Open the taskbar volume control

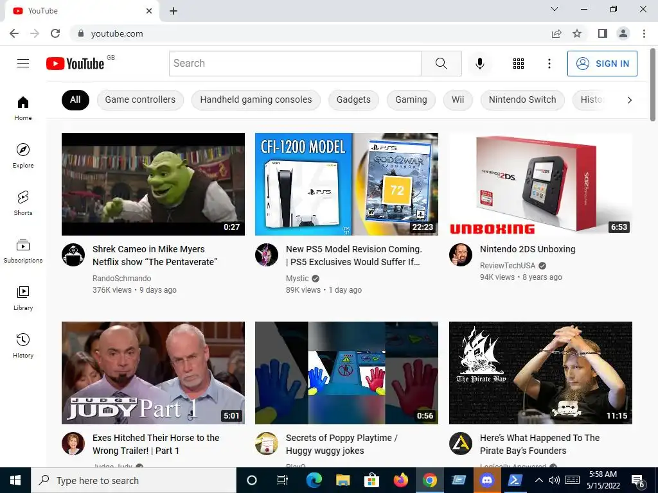point(554,480)
